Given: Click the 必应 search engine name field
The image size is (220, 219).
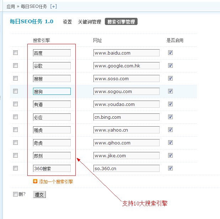Looking at the screenshot, I should [x=52, y=117].
